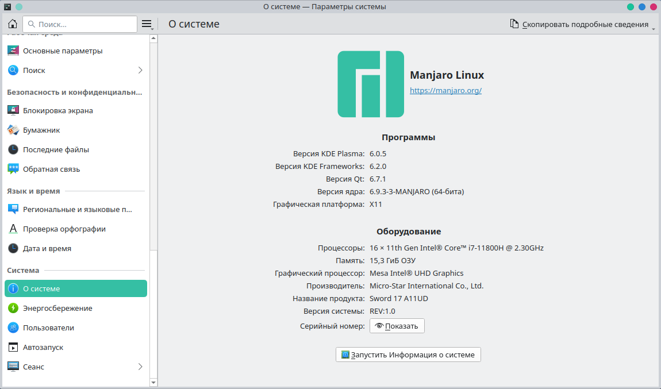The height and width of the screenshot is (389, 661).
Task: Click the KDE Plasma version 6.0.5
Action: [x=378, y=154]
